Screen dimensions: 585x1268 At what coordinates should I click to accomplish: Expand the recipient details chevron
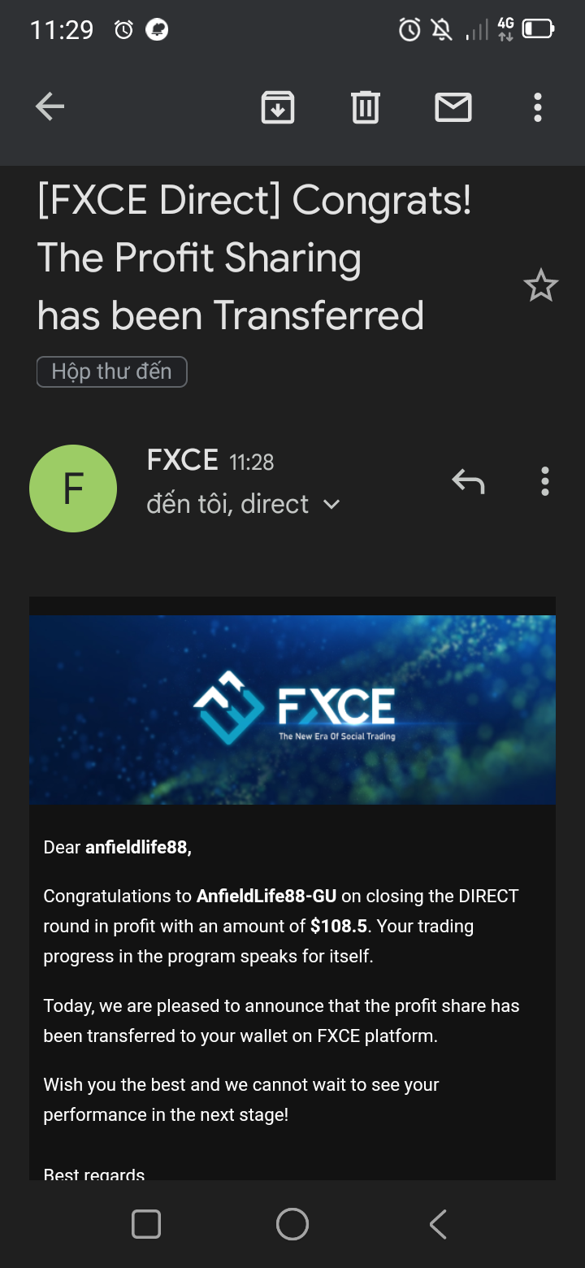(x=331, y=505)
